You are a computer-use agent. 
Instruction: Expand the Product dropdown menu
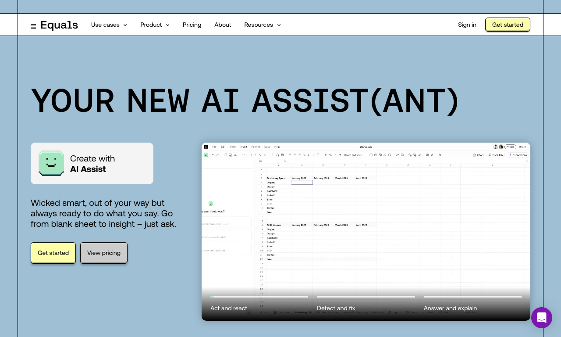(155, 25)
